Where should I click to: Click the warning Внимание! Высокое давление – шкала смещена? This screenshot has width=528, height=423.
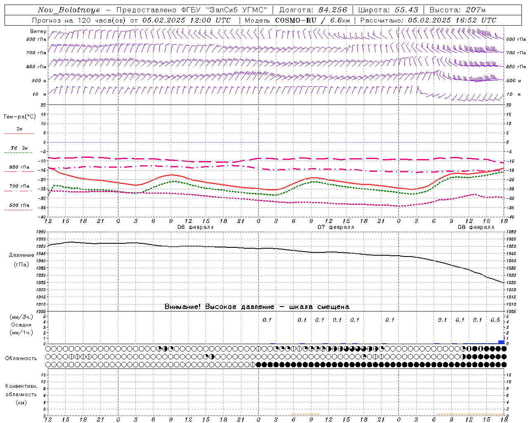tap(257, 307)
